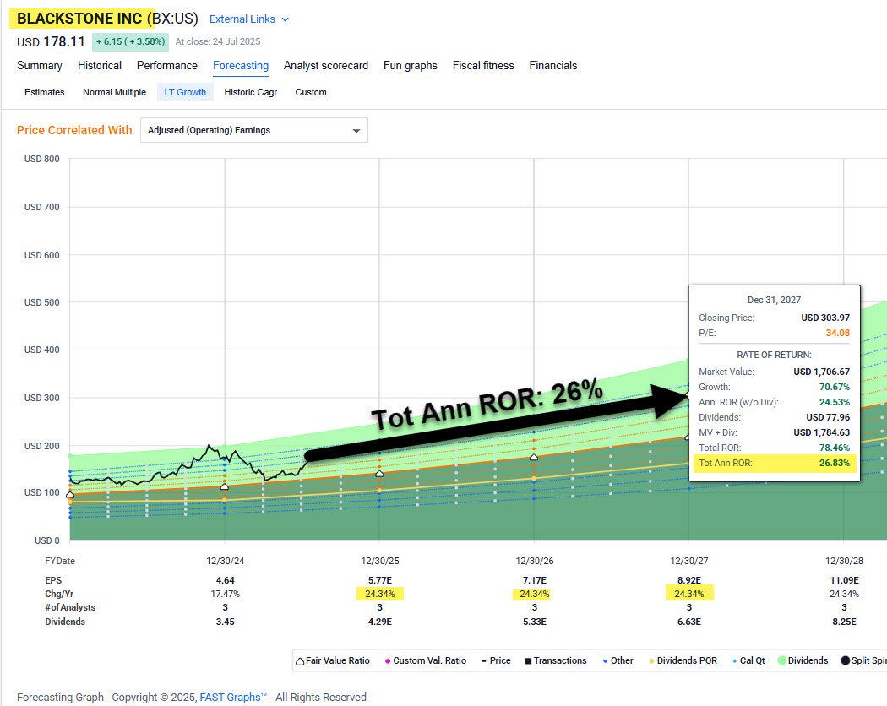Click the 4.29E dividend estimate
Screen dimensions: 887x706
pyautogui.click(x=379, y=622)
